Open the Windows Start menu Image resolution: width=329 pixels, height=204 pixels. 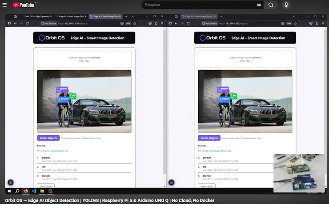[9, 191]
